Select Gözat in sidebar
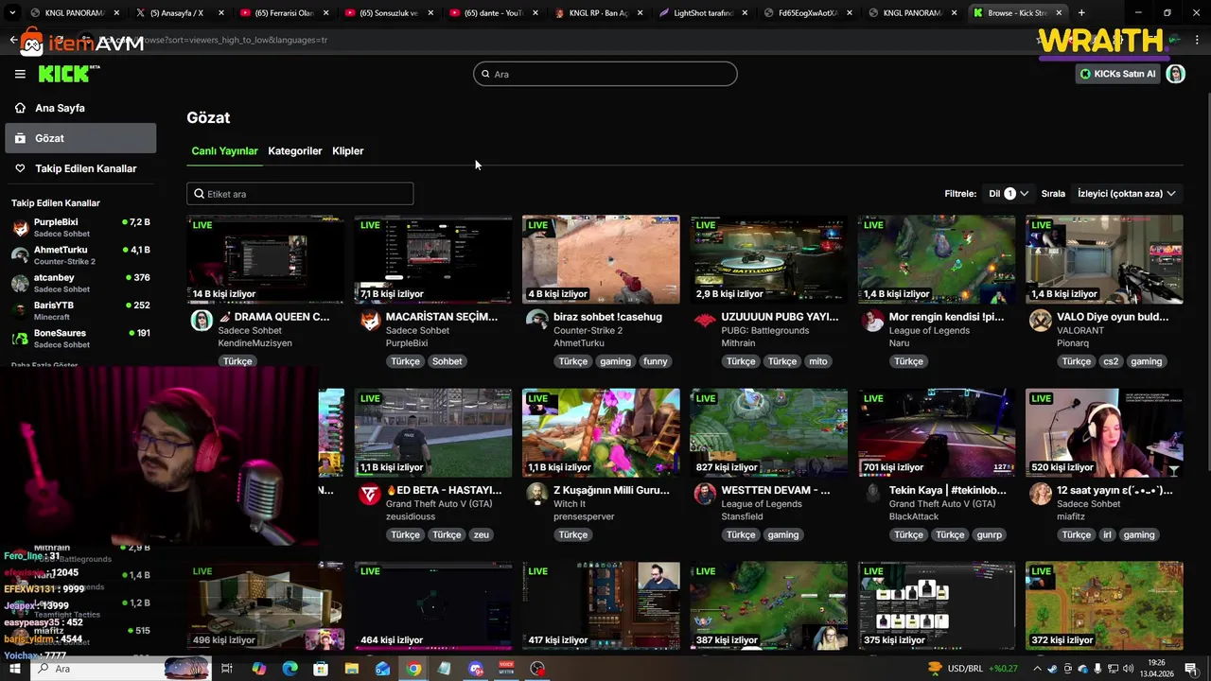Image resolution: width=1211 pixels, height=681 pixels. click(80, 138)
